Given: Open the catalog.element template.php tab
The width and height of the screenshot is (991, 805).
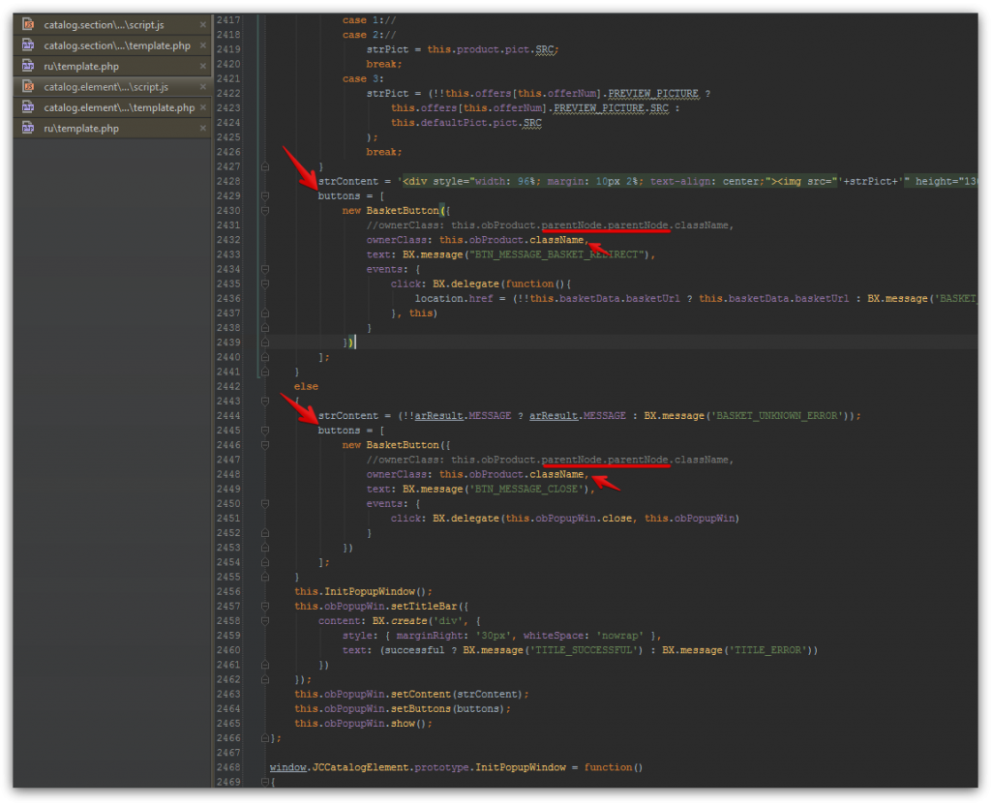Looking at the screenshot, I should [x=119, y=107].
